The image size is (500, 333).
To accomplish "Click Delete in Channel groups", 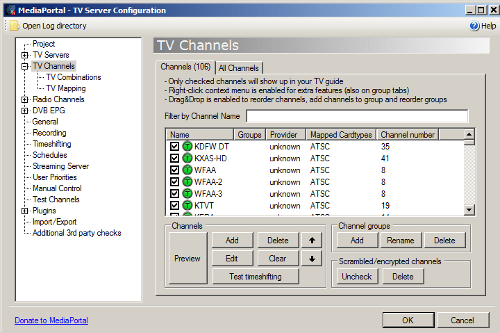I will pyautogui.click(x=445, y=241).
